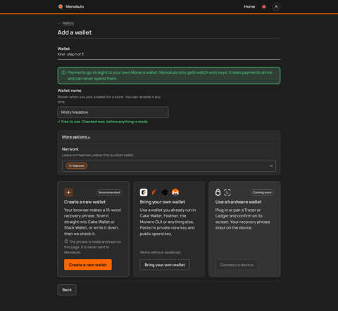Click the 'Bring your own wallet' card heading
The width and height of the screenshot is (338, 311).
[163, 202]
